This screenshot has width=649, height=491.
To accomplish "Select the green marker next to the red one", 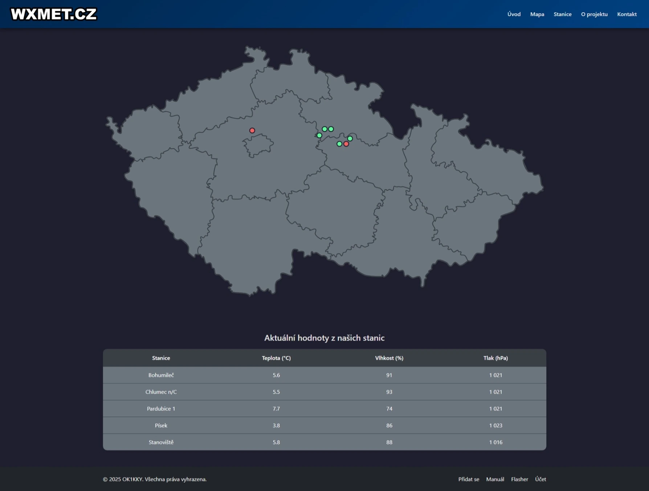I will point(339,144).
